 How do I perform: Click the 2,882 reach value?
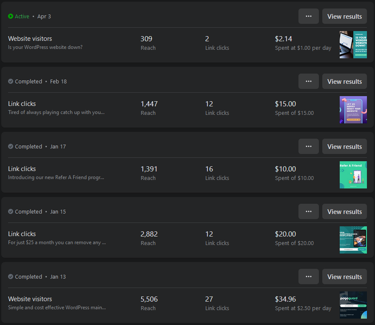tap(149, 234)
